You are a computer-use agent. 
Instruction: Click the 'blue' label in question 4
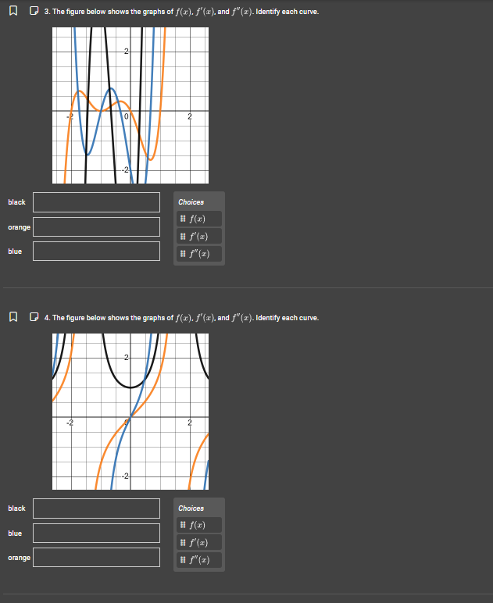[x=15, y=533]
